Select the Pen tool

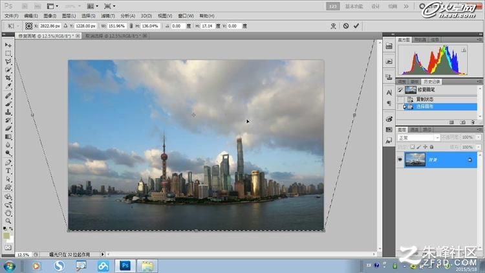[8, 162]
